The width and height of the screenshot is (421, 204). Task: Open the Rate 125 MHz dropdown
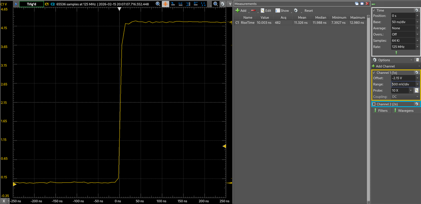tap(417, 47)
